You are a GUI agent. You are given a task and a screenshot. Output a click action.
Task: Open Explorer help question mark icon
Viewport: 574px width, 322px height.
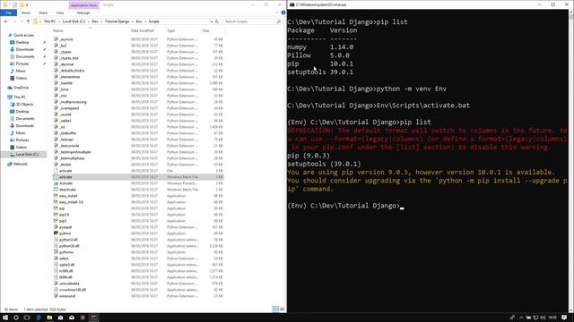pos(283,13)
